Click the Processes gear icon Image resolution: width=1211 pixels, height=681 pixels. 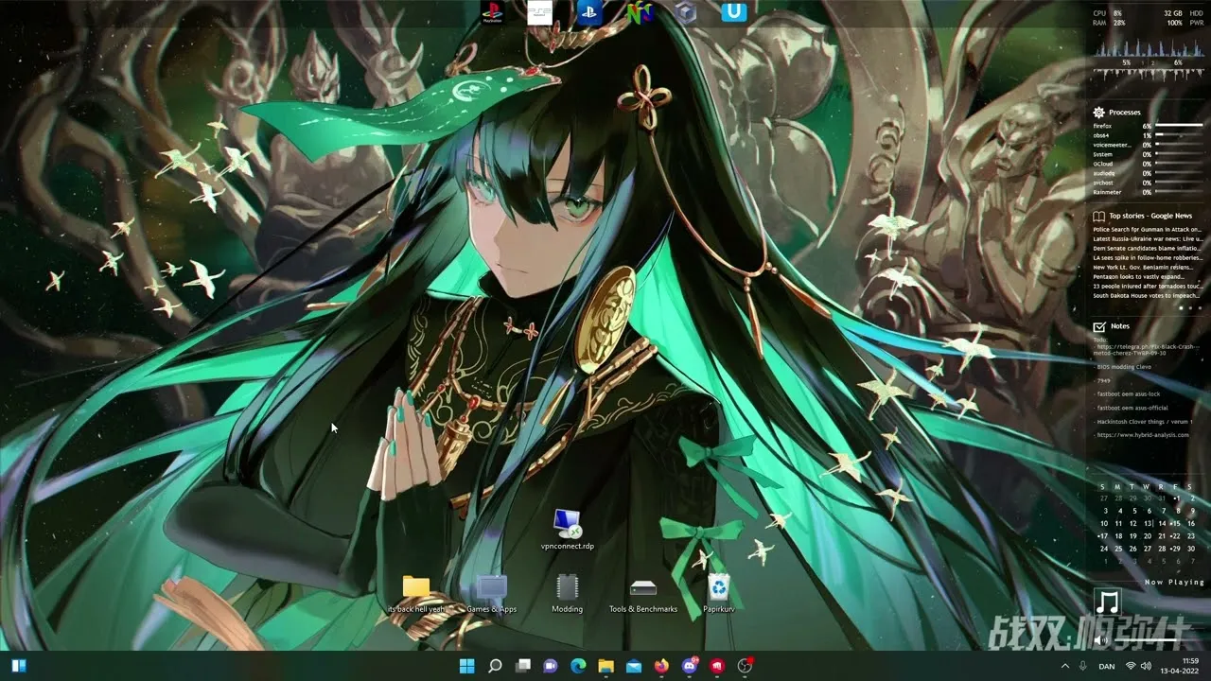click(1099, 113)
